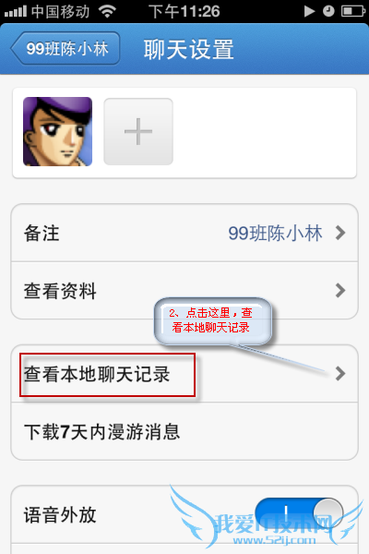This screenshot has width=369, height=554.
Task: Tap the 语音外放 label
Action: 60,515
